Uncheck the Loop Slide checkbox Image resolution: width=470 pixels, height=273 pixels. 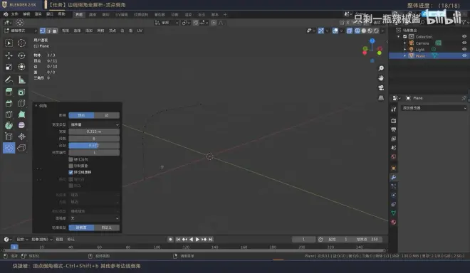[x=70, y=172]
